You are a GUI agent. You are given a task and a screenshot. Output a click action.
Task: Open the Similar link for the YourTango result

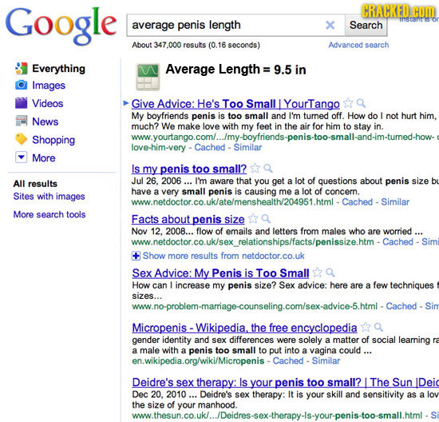[x=247, y=147]
